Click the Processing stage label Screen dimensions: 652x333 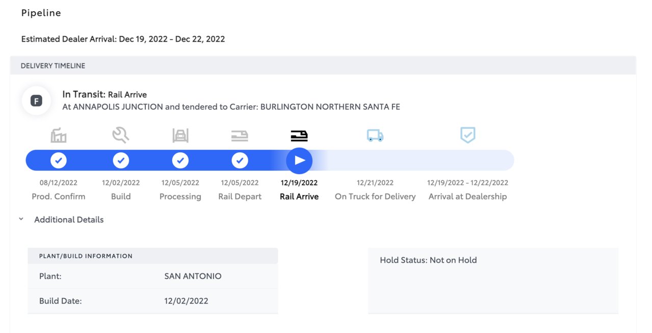[x=180, y=197]
